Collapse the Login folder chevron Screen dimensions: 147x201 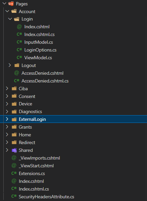coord(10,19)
